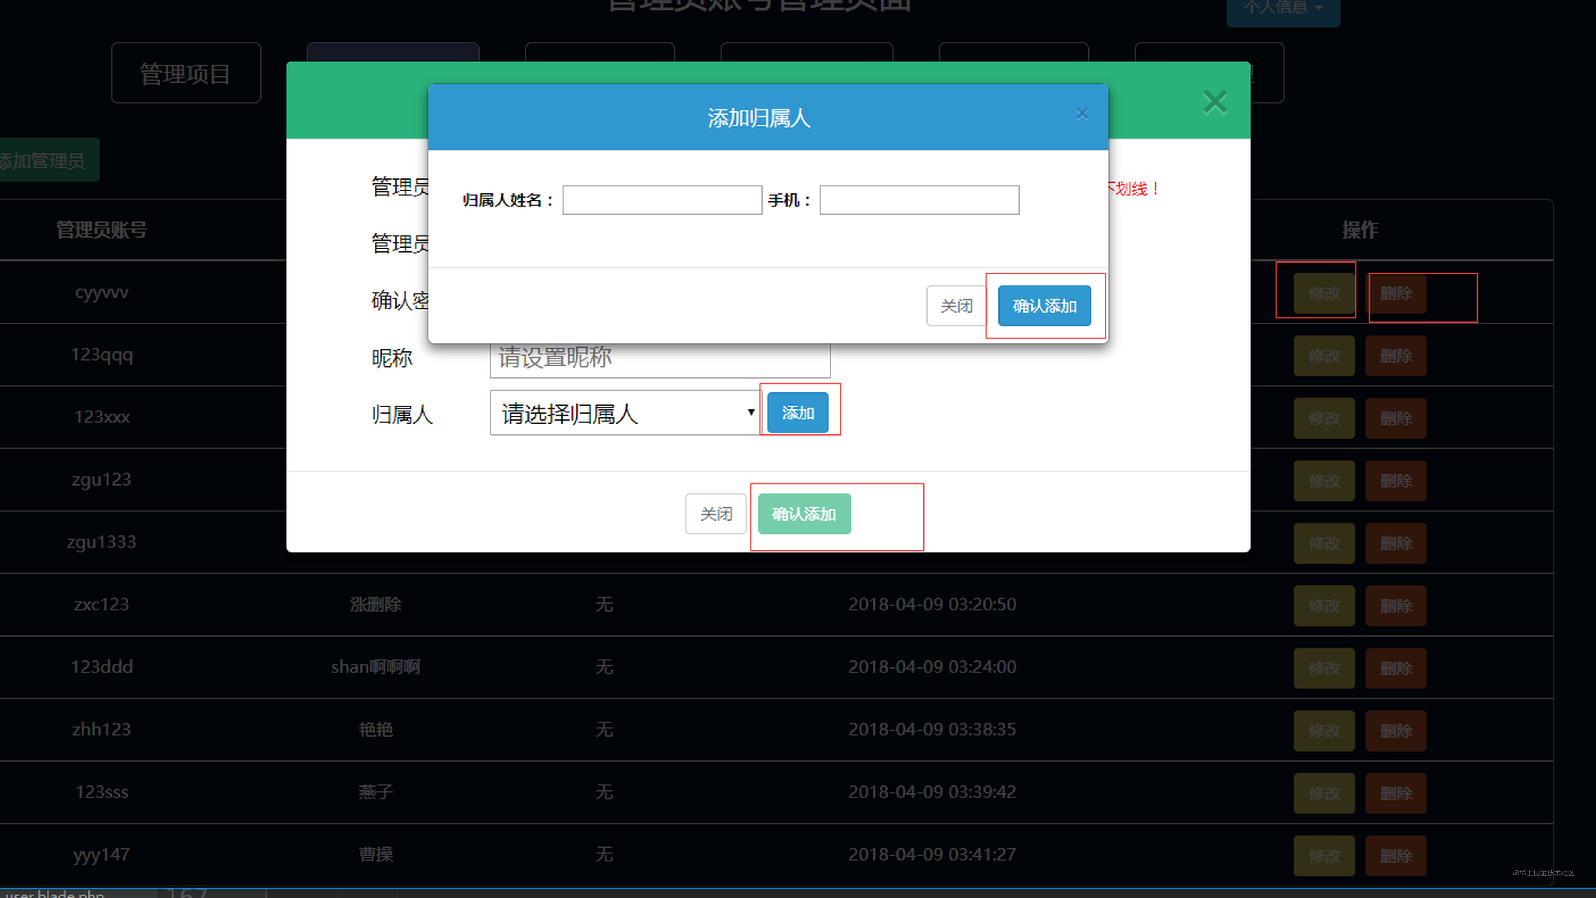The width and height of the screenshot is (1596, 898).
Task: Click 修改 for account zhh123
Action: (x=1324, y=732)
